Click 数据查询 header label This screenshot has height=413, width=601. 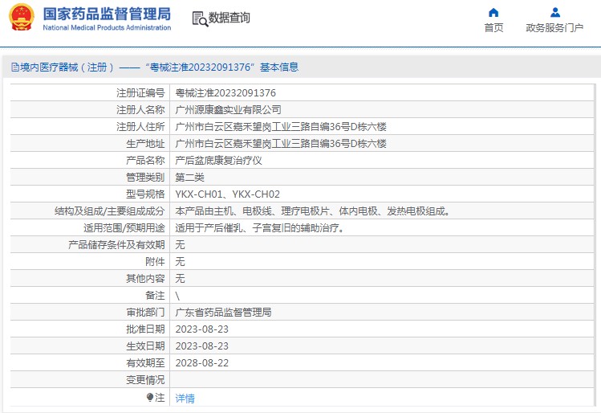229,18
